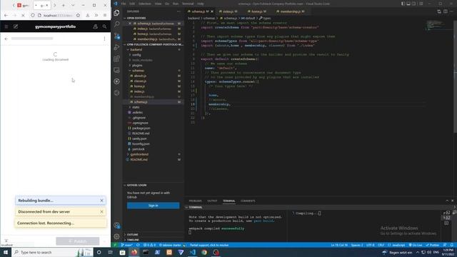The height and width of the screenshot is (257, 457).
Task: Maximize the terminal panel size
Action: click(447, 201)
